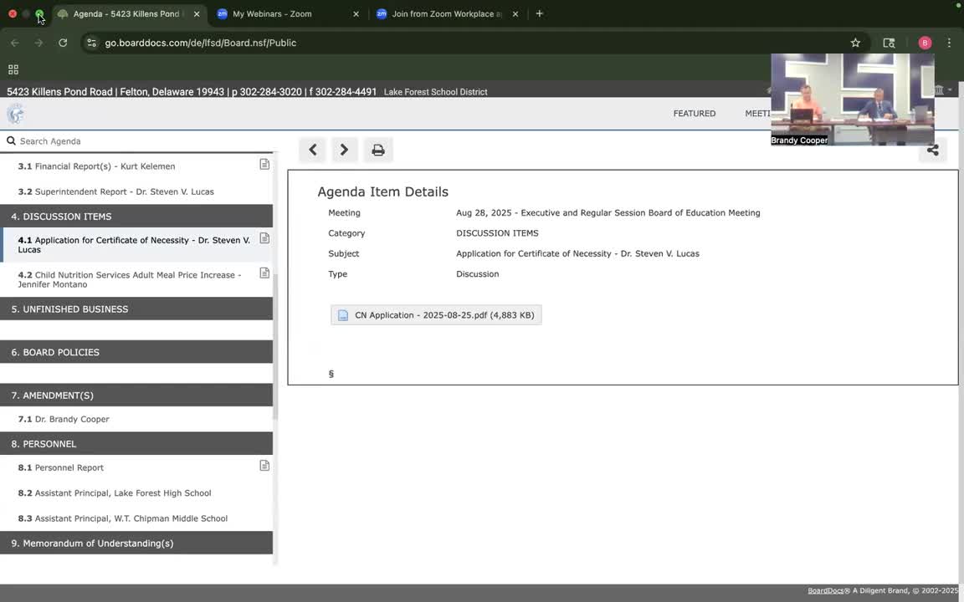Open attachment icon for Financial Report(s)
The image size is (964, 602).
pyautogui.click(x=264, y=165)
